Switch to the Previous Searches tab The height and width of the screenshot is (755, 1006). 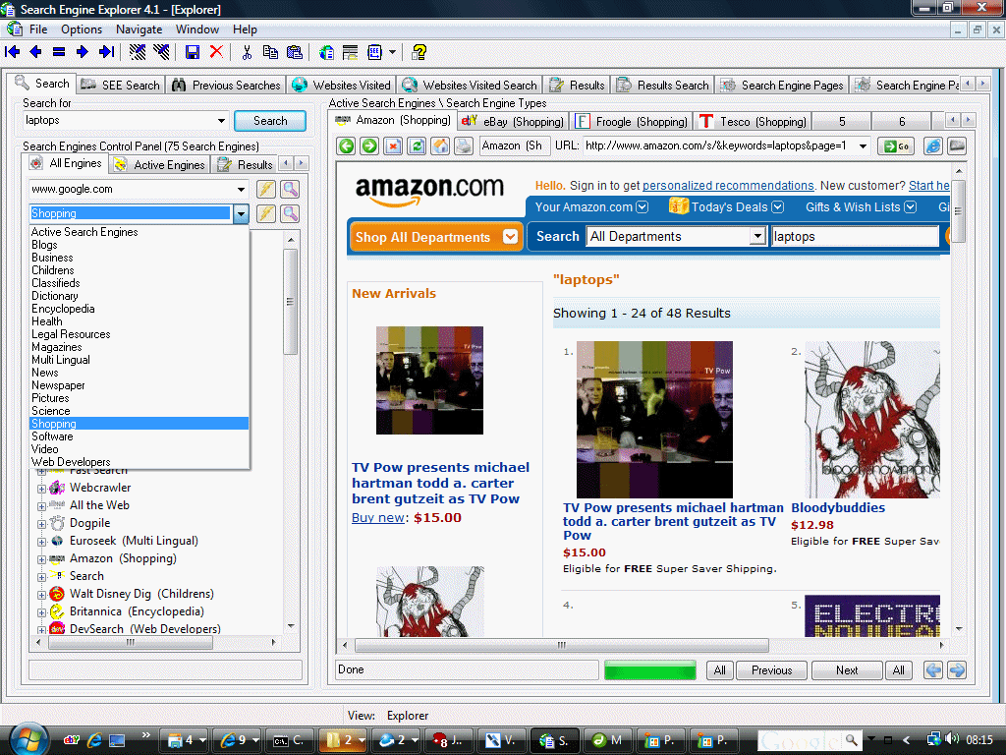click(x=227, y=86)
